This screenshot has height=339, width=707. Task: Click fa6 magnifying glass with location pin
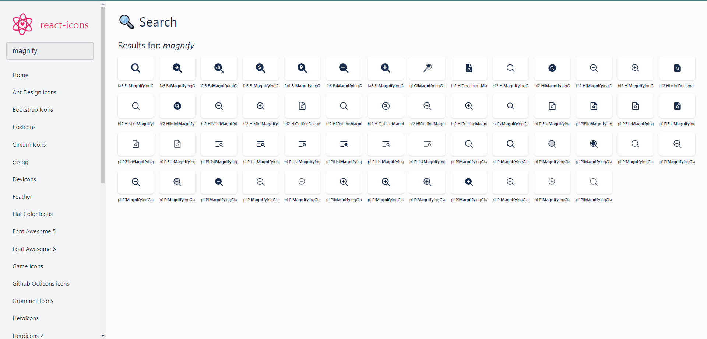point(302,68)
